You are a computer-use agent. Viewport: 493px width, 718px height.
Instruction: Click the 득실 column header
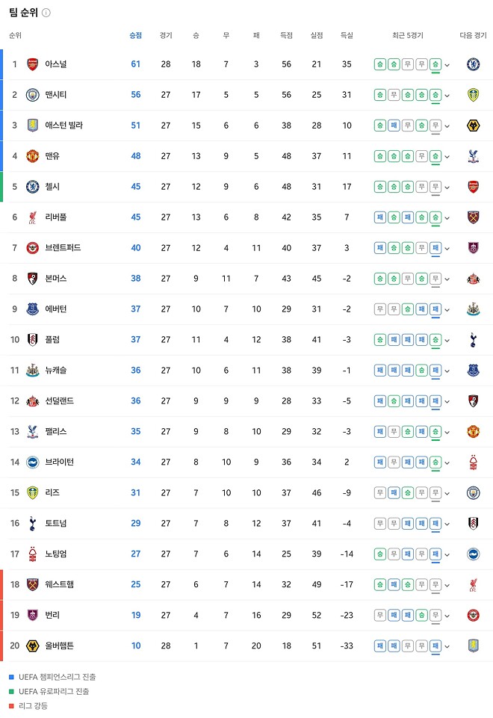click(x=347, y=35)
